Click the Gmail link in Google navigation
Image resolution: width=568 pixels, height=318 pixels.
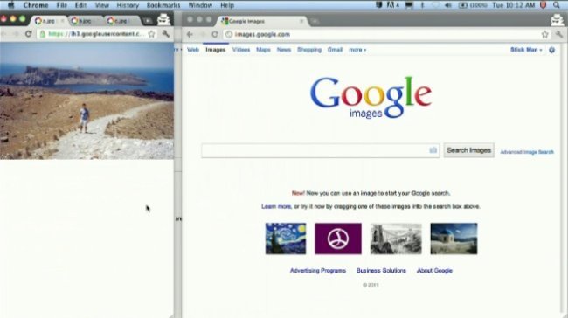click(335, 50)
